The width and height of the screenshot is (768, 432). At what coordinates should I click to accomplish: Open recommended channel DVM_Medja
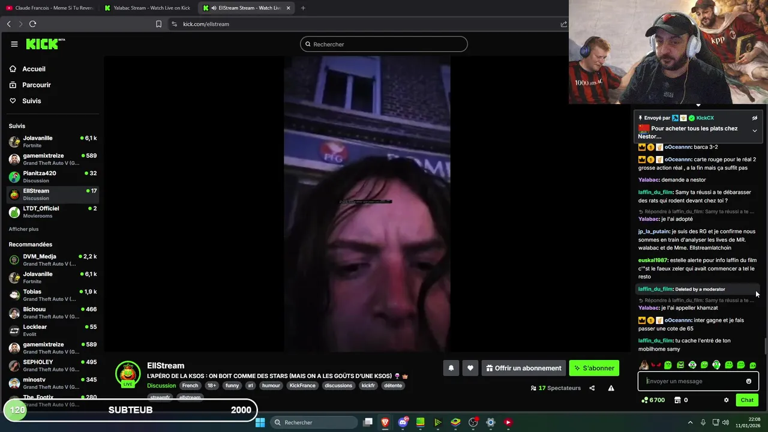(53, 260)
